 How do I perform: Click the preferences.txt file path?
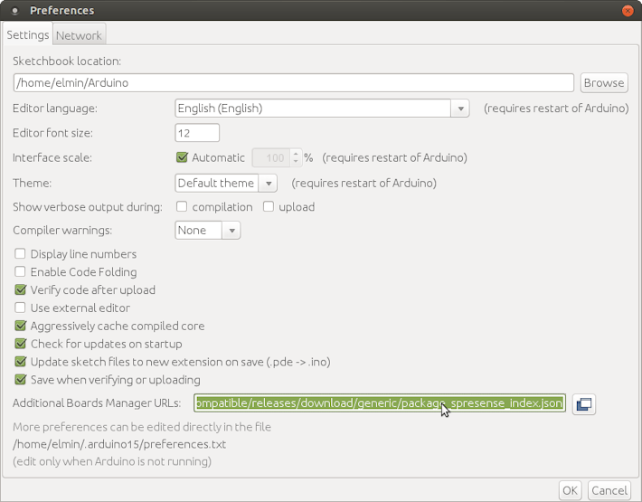click(119, 444)
